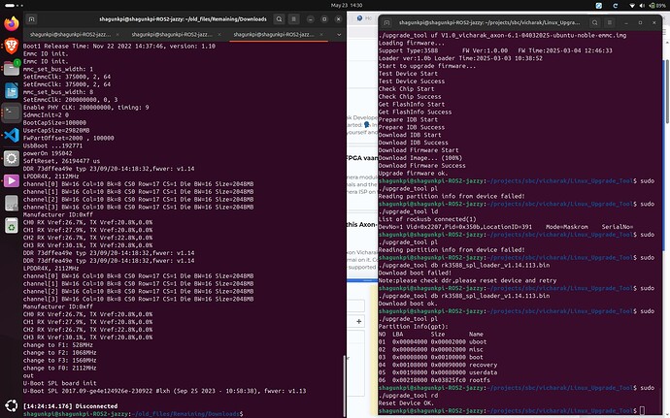Open the clock showing May 23 14:30
Viewport: 670px width, 418px height.
347,6
